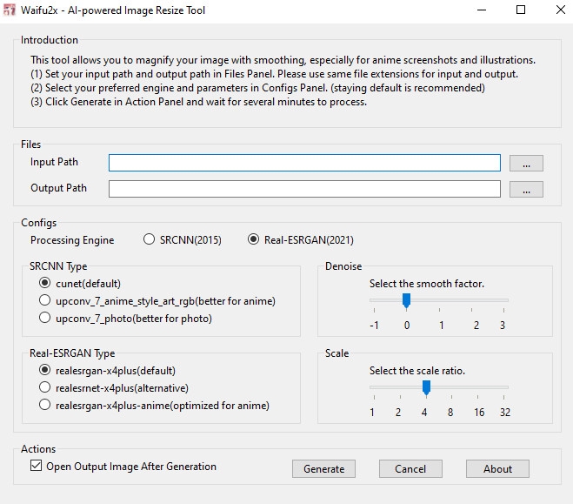The height and width of the screenshot is (504, 573).
Task: Select realesrnet-x4plus(alternative) type
Action: pyautogui.click(x=45, y=387)
